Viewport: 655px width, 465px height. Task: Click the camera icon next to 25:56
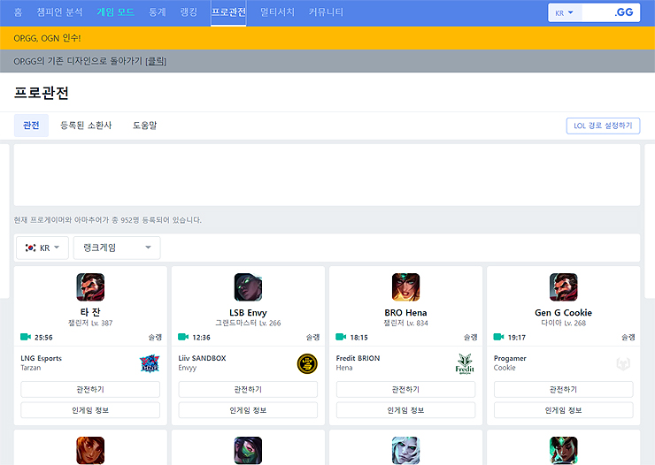coord(26,337)
